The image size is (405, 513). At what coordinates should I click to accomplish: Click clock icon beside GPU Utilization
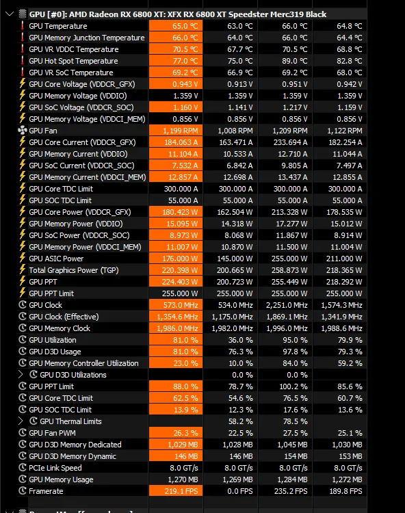[x=23, y=339]
